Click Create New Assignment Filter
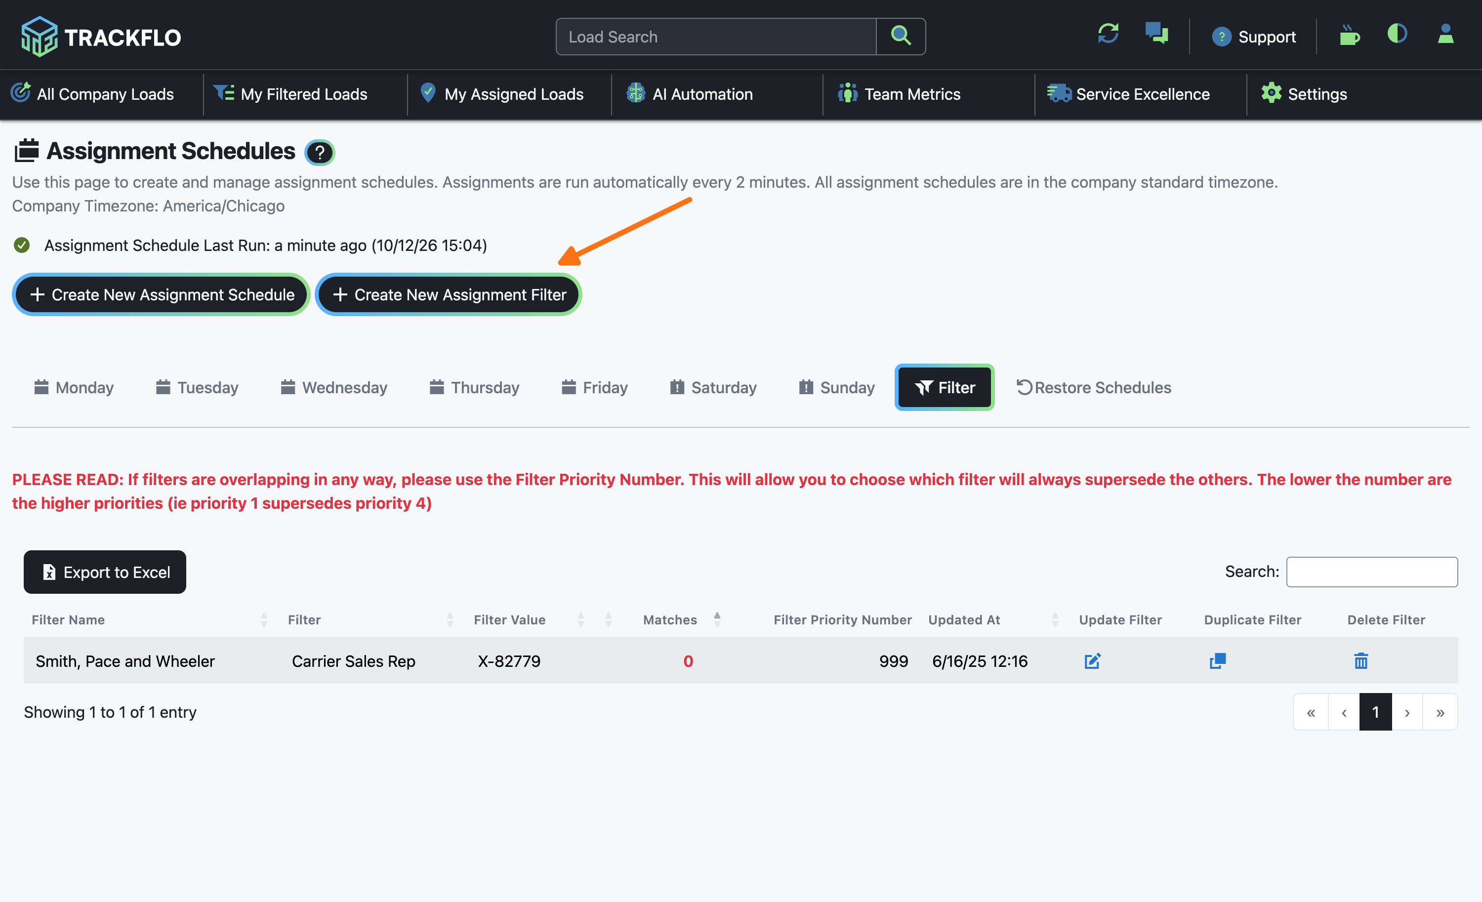The image size is (1482, 902). 448,294
